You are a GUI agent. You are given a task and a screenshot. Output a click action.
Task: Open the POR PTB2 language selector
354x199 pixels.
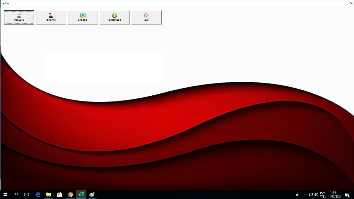point(322,195)
